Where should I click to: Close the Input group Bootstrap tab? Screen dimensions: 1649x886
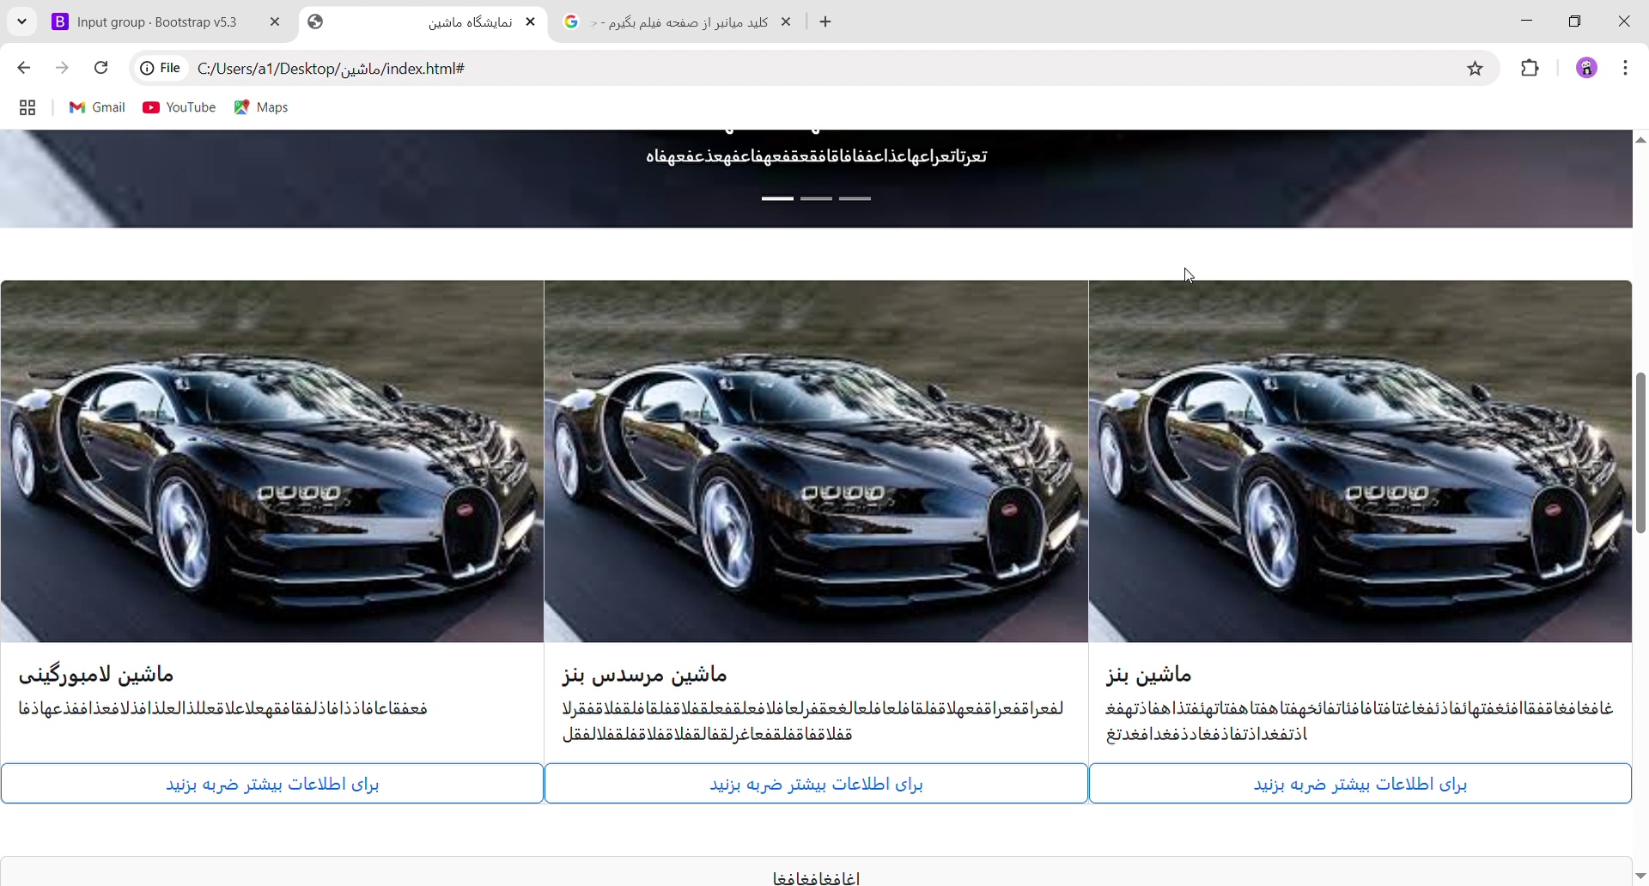click(x=275, y=22)
